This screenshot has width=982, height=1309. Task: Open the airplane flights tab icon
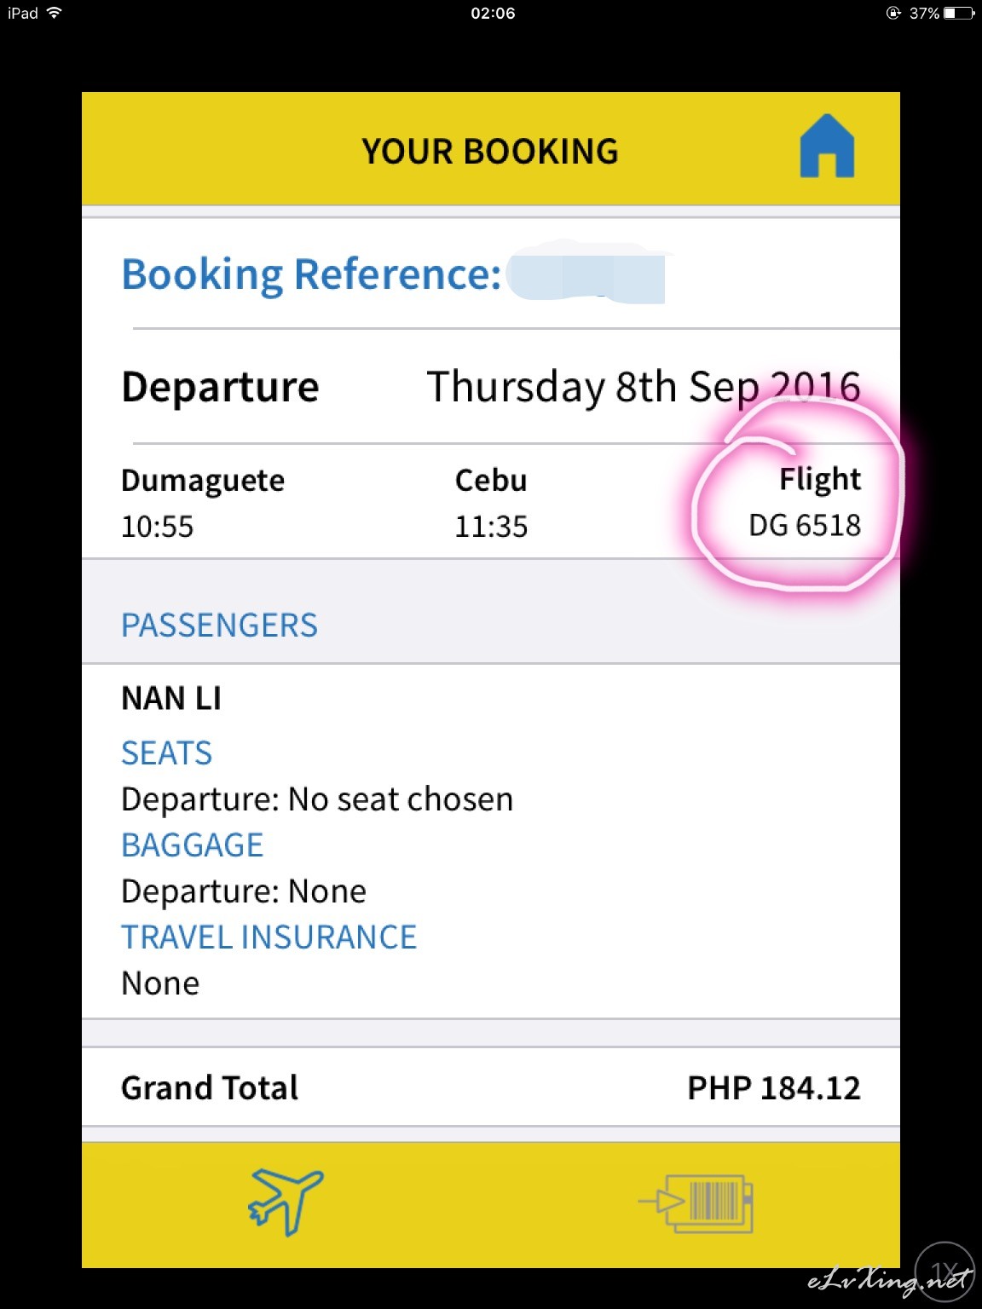point(286,1202)
